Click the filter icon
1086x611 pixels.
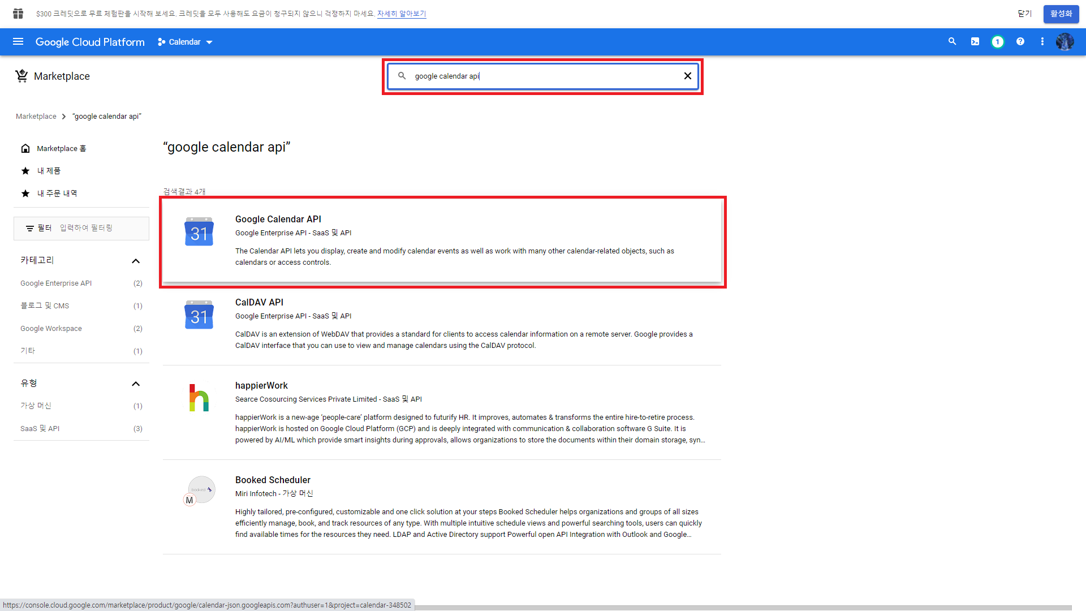click(x=30, y=229)
